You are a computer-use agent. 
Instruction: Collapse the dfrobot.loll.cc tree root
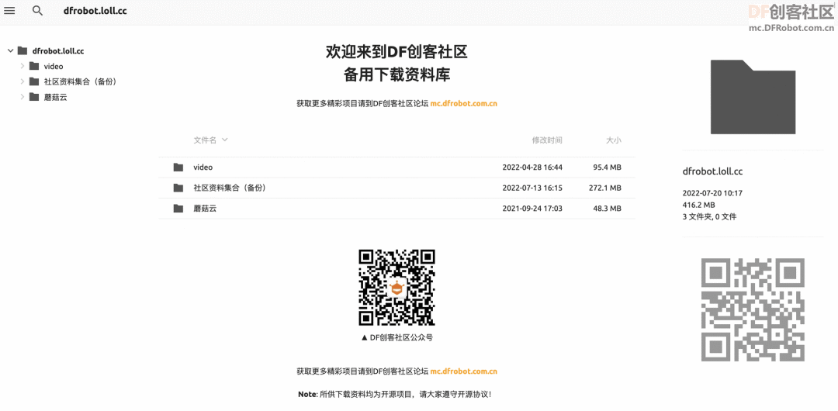tap(10, 51)
